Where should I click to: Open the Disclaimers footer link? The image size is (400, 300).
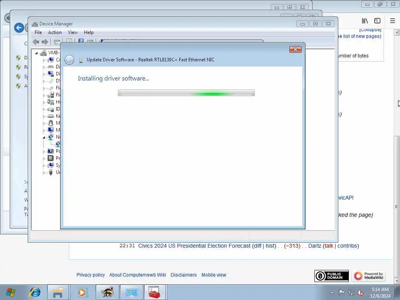(x=184, y=275)
